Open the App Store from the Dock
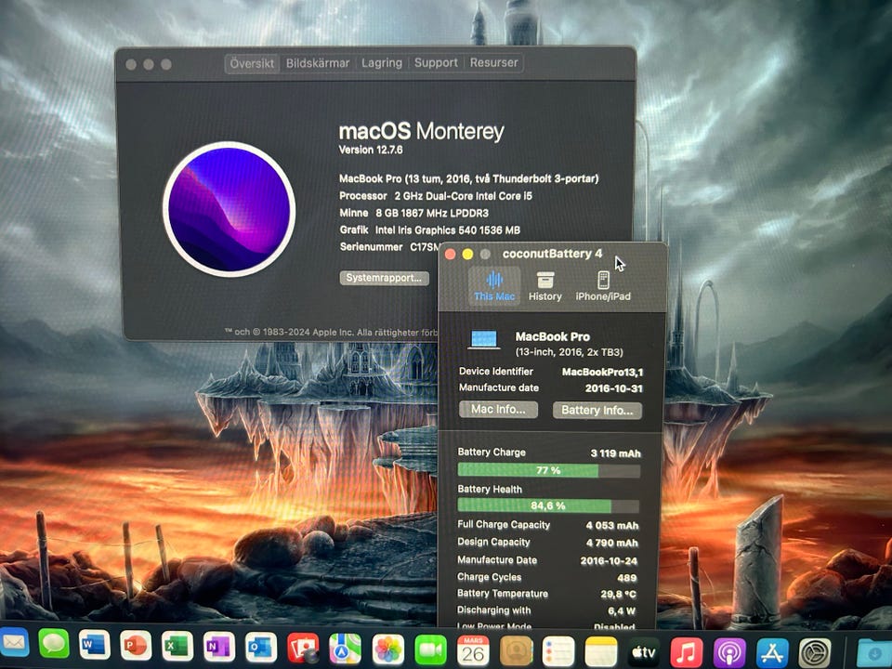 (x=772, y=653)
